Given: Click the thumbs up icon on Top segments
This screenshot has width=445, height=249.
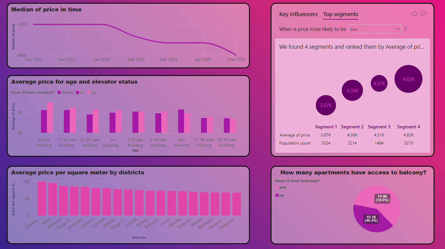Looking at the screenshot, I should [414, 13].
